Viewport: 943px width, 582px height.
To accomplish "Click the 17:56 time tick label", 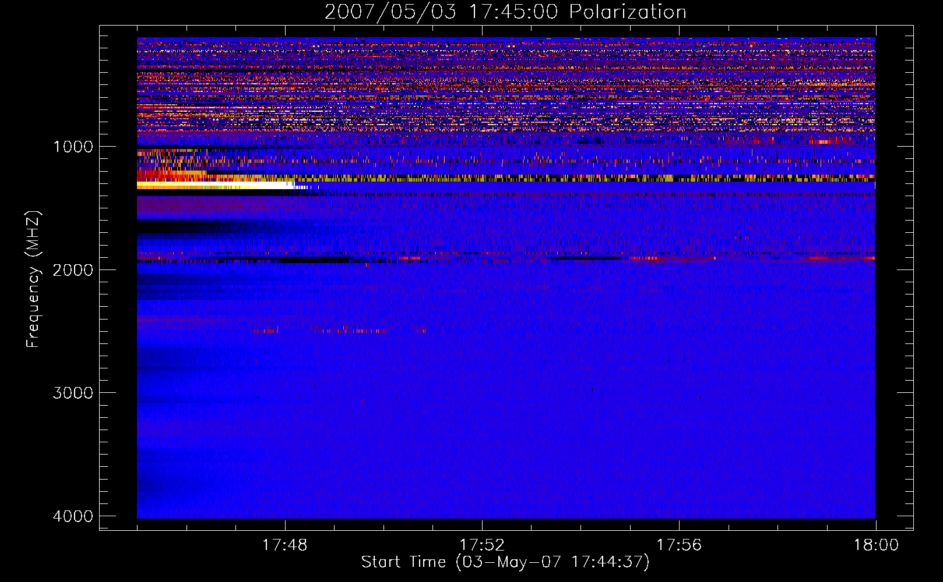I will click(x=679, y=545).
